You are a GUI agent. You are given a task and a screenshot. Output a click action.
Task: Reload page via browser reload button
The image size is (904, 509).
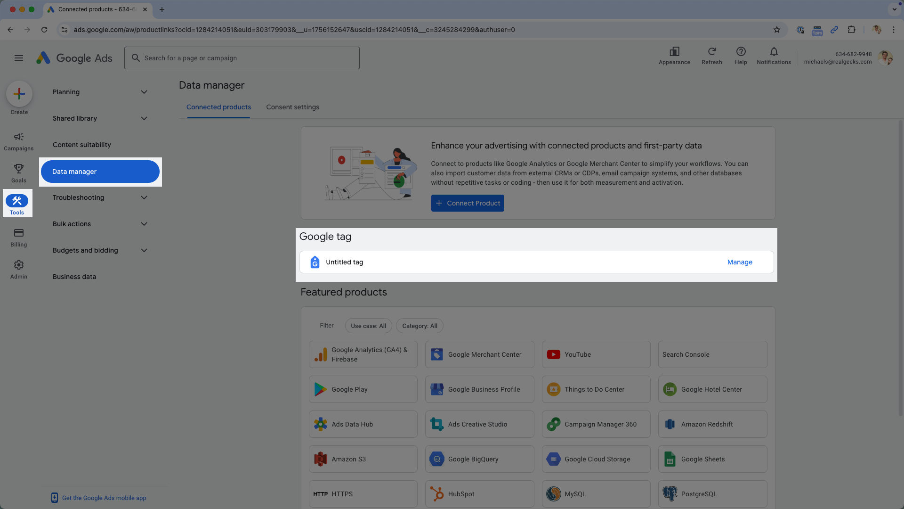pyautogui.click(x=44, y=30)
